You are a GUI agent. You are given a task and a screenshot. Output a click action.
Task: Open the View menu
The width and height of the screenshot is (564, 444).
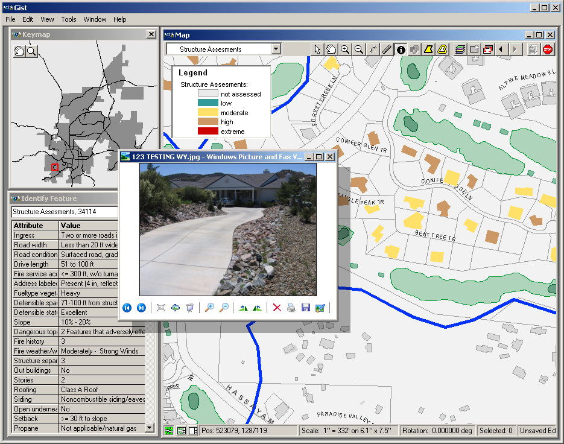pos(47,19)
